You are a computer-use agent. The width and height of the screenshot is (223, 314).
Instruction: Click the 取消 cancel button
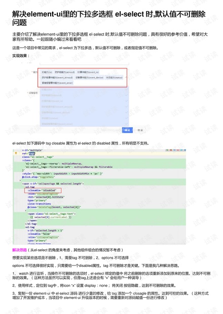[x=140, y=130]
